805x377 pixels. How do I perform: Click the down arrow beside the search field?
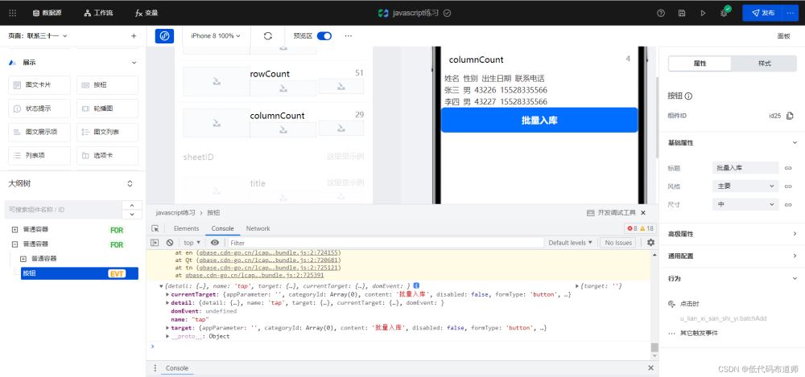click(x=132, y=215)
